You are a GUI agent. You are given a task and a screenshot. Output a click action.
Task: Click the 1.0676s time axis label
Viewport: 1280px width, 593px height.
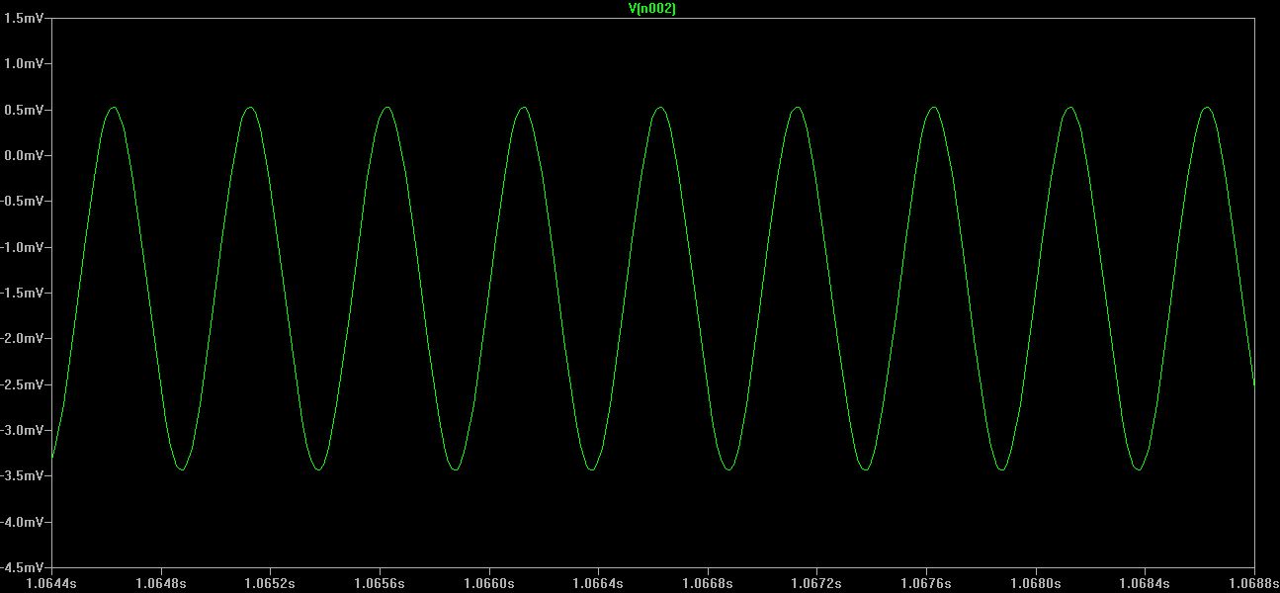pyautogui.click(x=927, y=584)
